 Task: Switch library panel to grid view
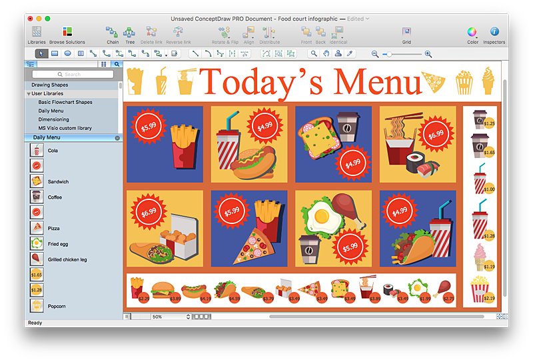pyautogui.click(x=104, y=64)
